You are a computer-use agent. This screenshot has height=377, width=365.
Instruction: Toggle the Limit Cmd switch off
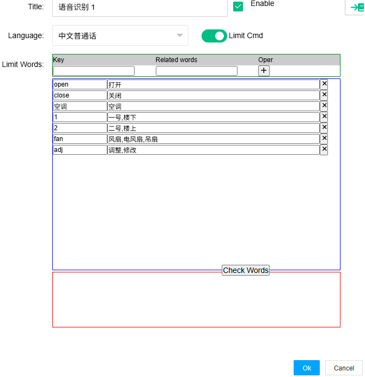pyautogui.click(x=214, y=36)
